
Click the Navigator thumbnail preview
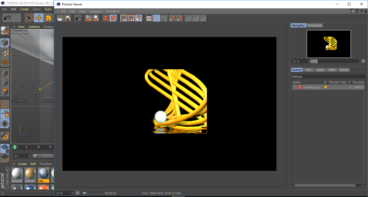tap(329, 44)
